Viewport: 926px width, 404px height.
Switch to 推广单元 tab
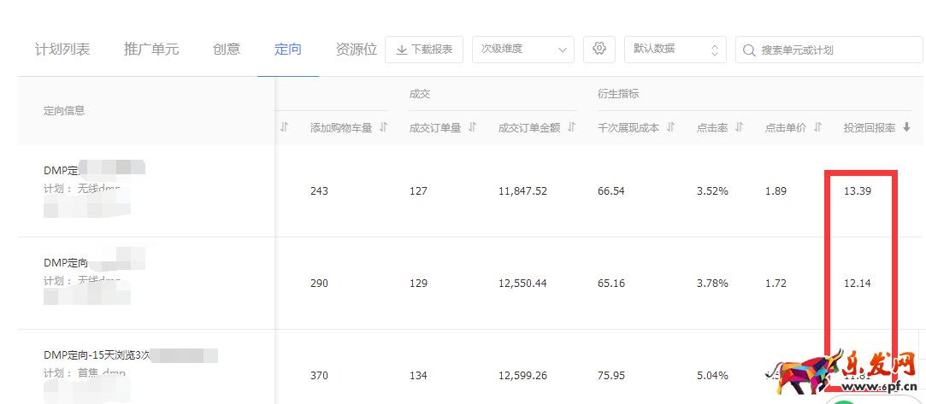(x=151, y=50)
